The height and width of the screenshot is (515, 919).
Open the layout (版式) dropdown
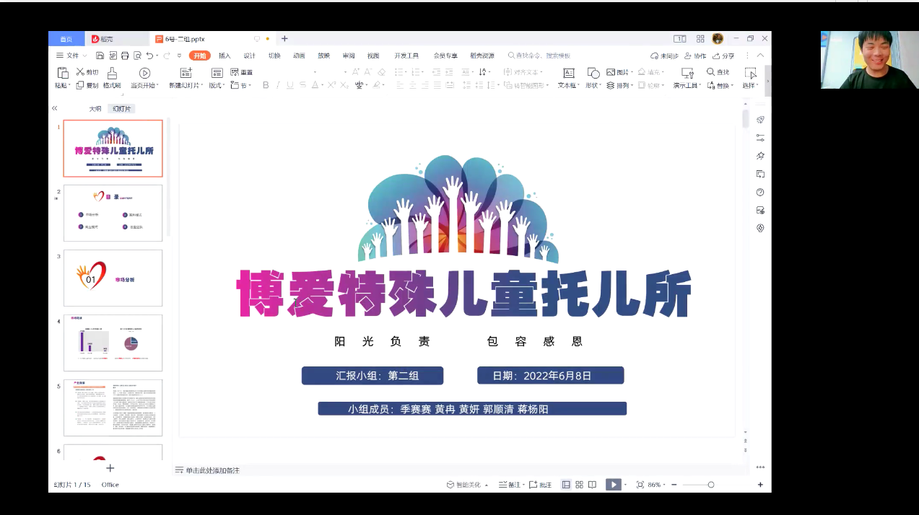click(x=217, y=85)
